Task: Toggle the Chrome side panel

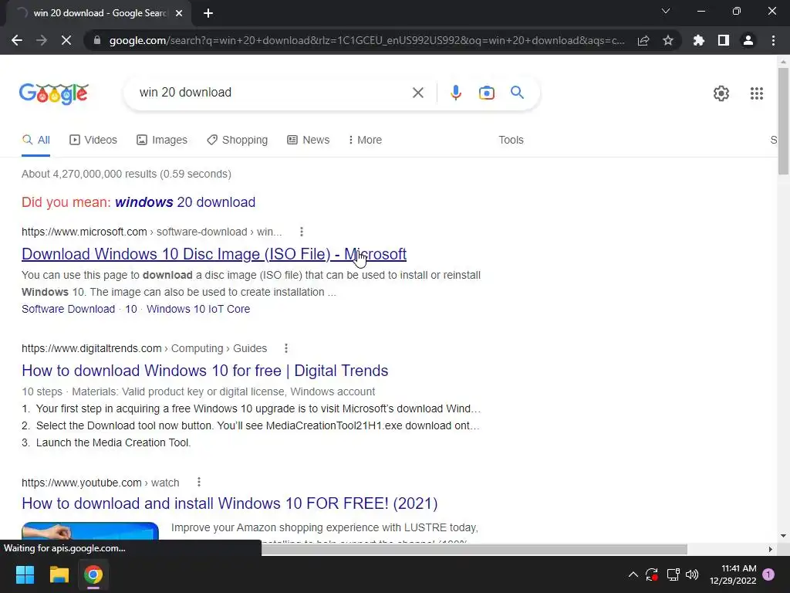Action: point(724,40)
